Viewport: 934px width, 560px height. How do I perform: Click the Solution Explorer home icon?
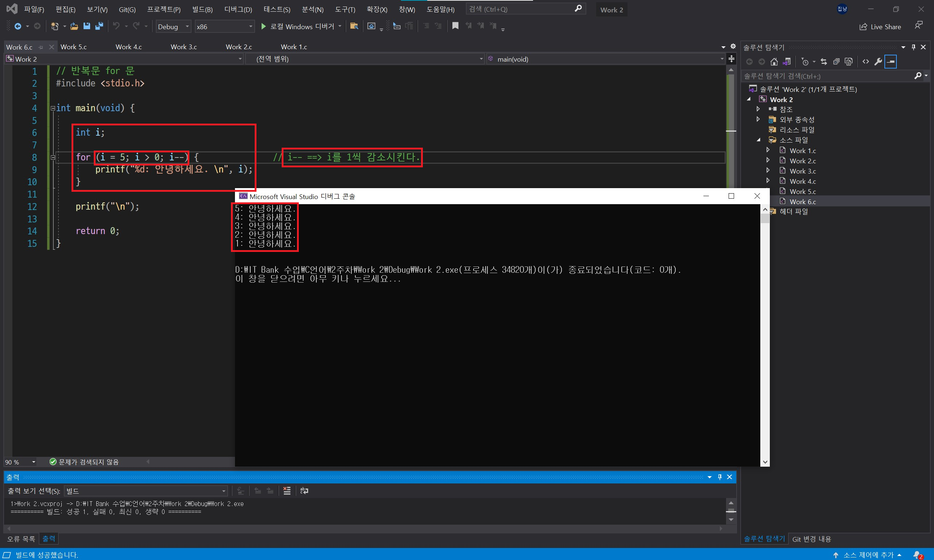click(x=774, y=62)
